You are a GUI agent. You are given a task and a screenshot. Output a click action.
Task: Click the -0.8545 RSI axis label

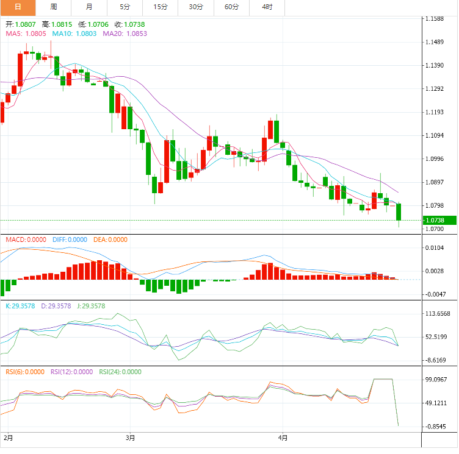pos(435,427)
